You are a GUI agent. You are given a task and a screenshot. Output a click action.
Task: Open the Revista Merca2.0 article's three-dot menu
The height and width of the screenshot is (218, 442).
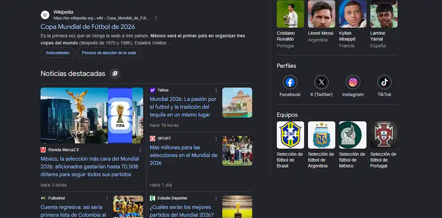pyautogui.click(x=140, y=150)
